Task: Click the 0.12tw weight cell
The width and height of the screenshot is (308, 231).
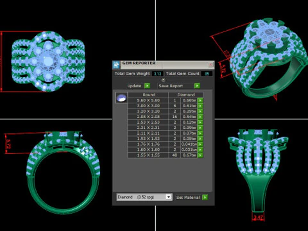Action: pos(189,123)
